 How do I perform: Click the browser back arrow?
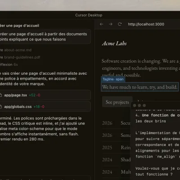[x=102, y=24]
